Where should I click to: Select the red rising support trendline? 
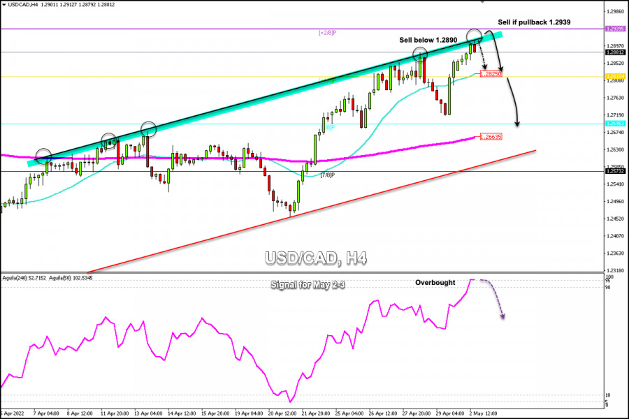311,212
